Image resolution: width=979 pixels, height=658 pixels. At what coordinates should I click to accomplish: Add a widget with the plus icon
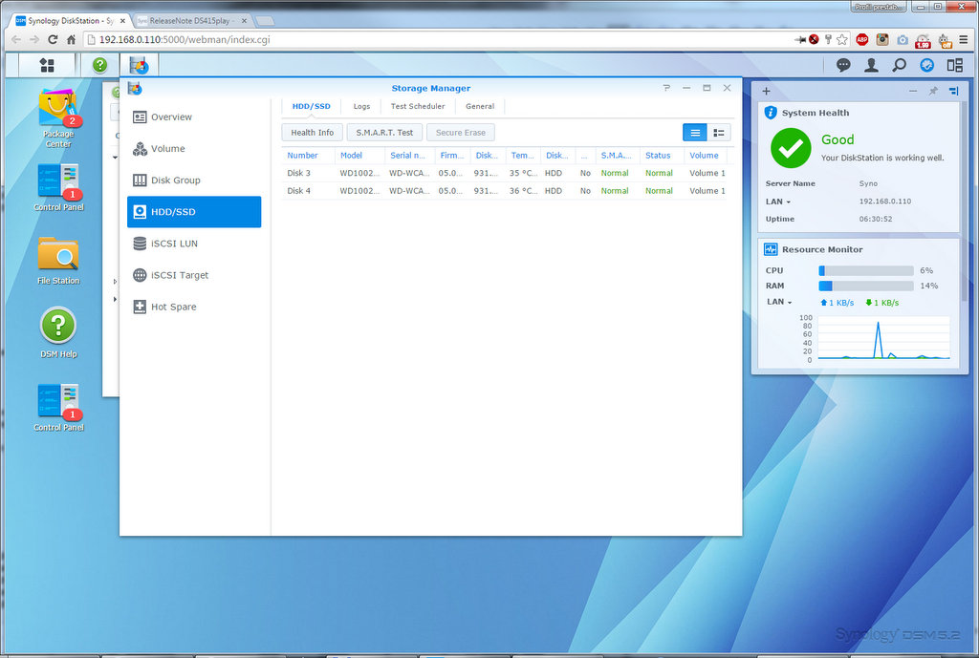(x=766, y=91)
